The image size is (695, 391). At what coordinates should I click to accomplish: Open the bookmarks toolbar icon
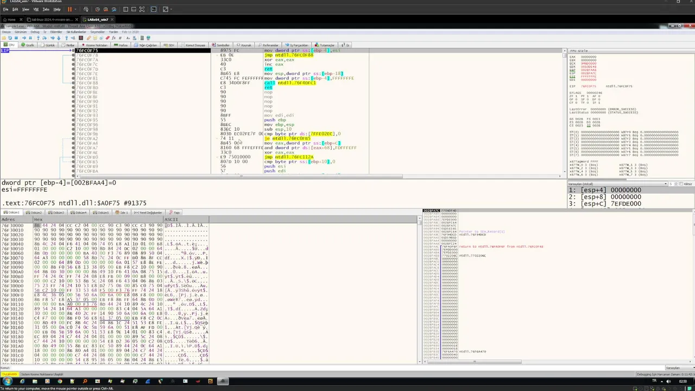coord(108,38)
